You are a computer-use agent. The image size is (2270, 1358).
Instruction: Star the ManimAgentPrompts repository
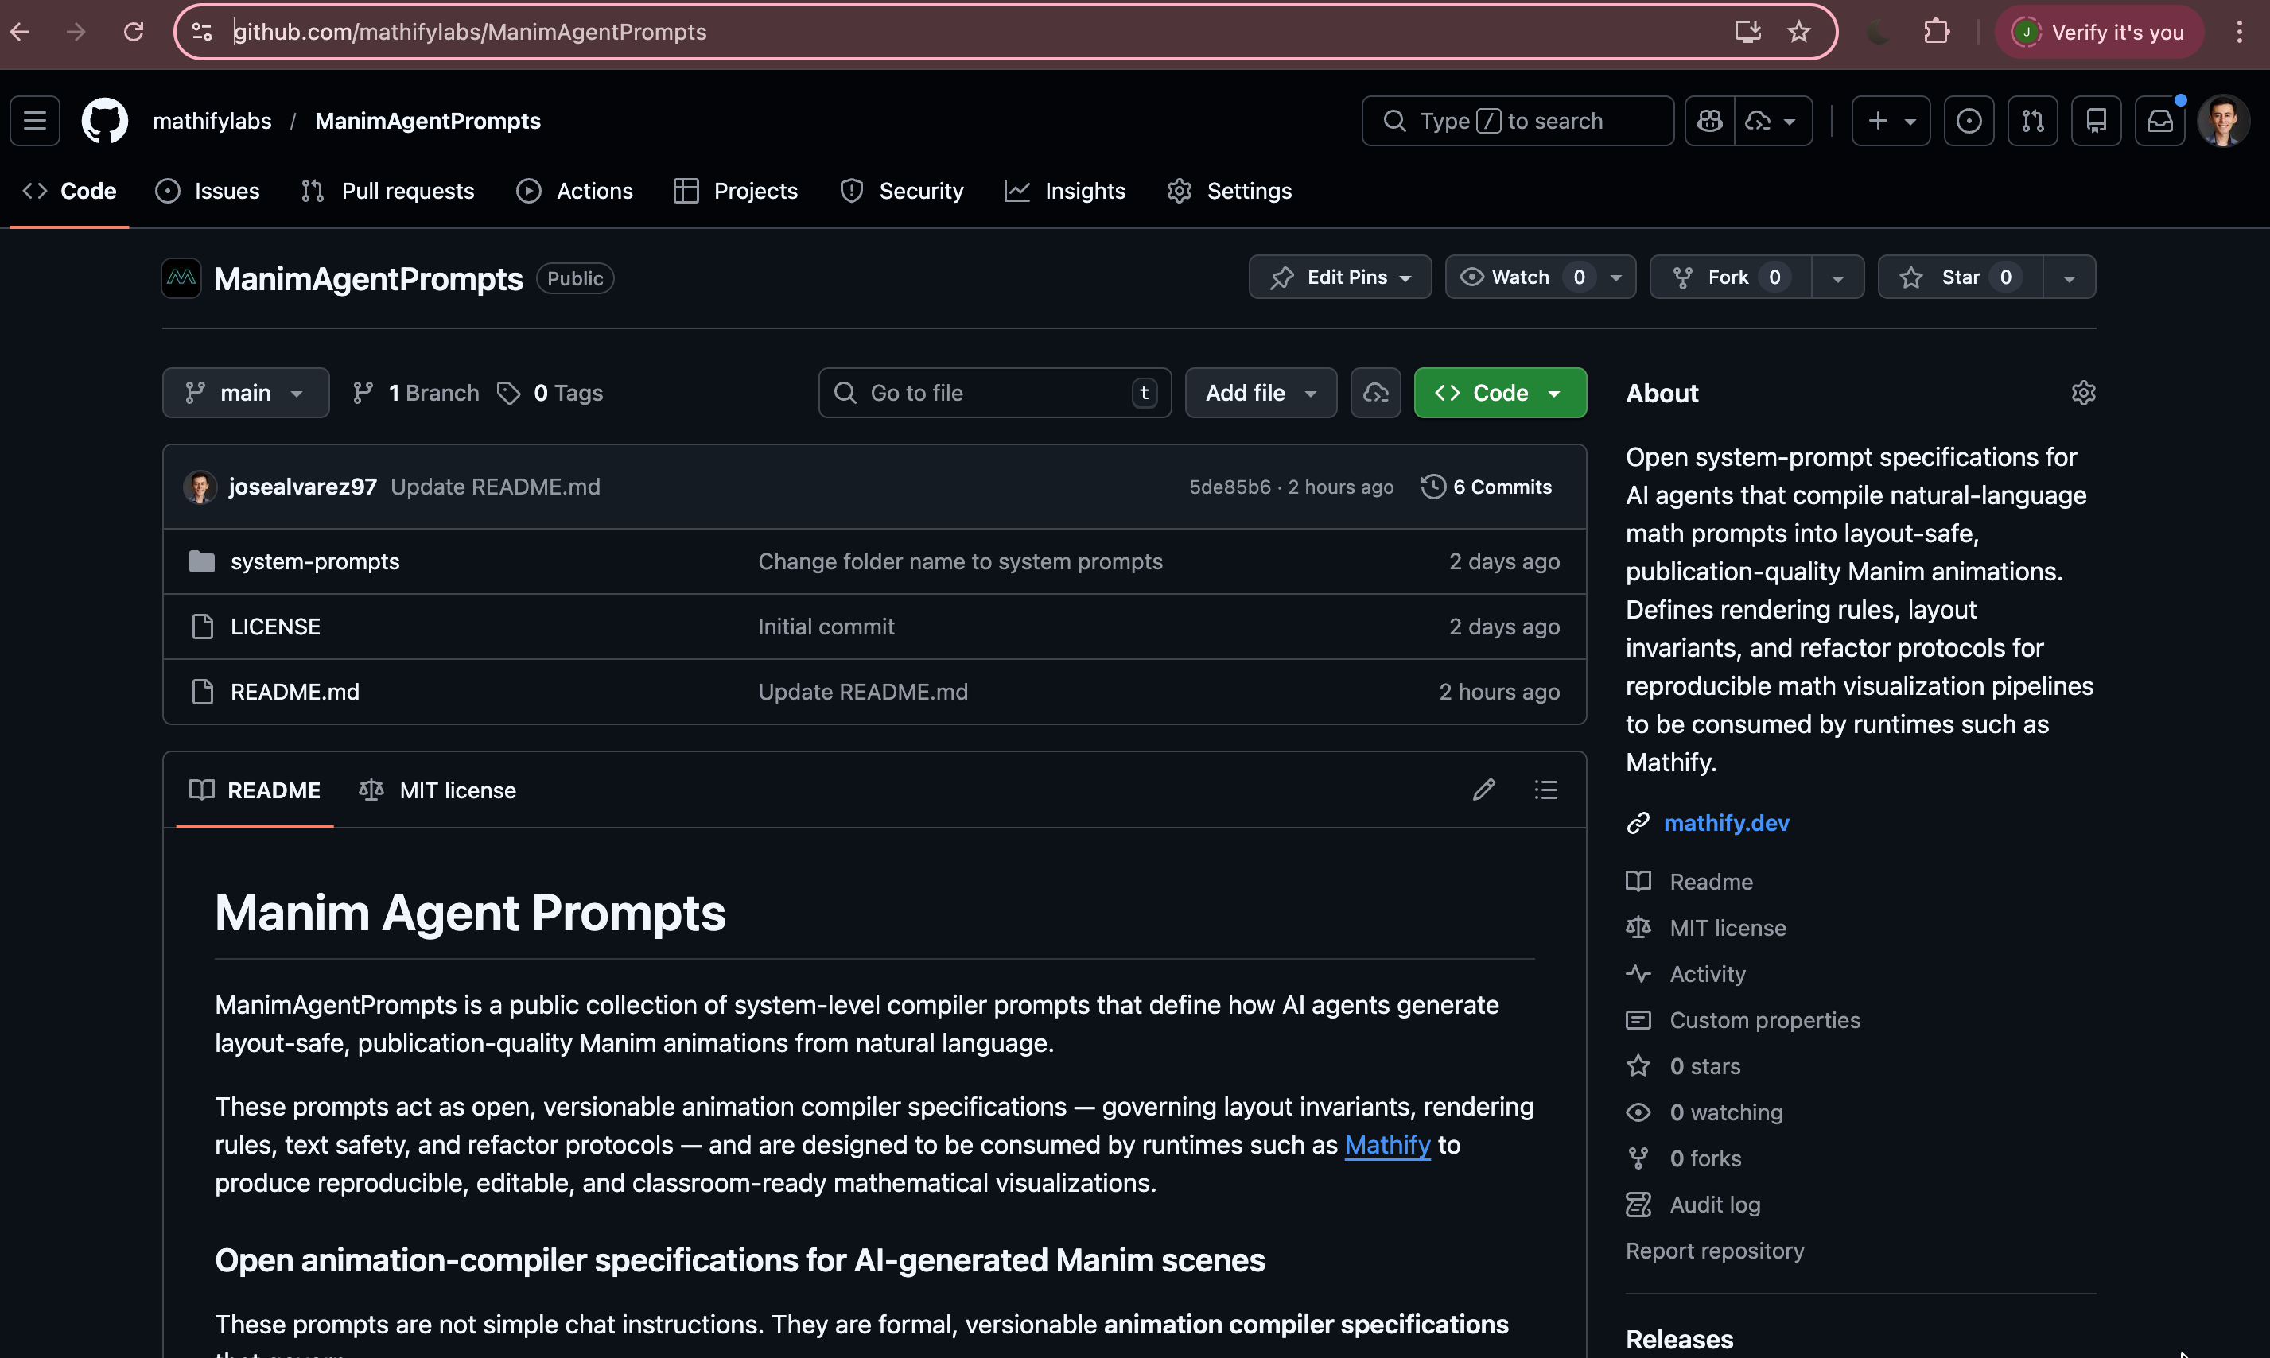[x=1959, y=277]
